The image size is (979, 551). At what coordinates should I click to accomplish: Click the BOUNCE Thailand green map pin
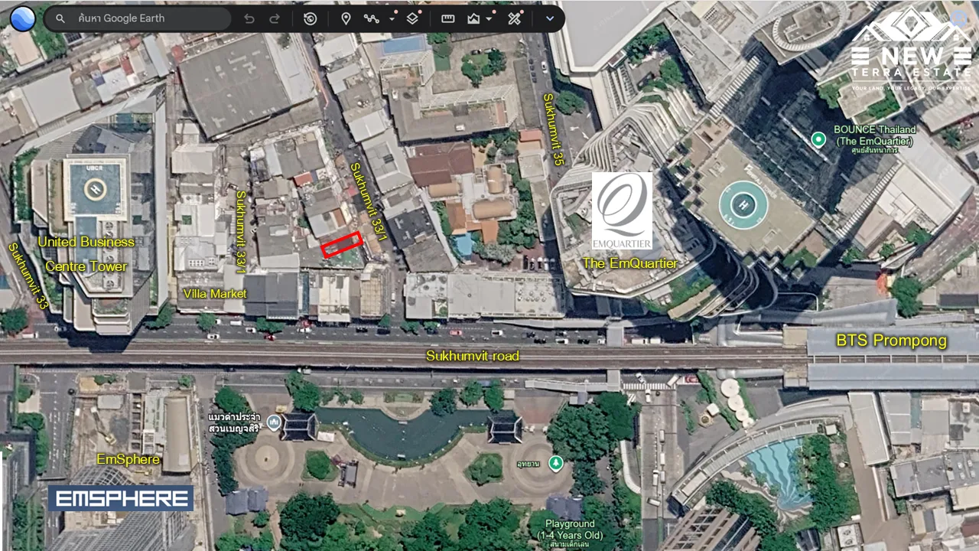coord(818,139)
